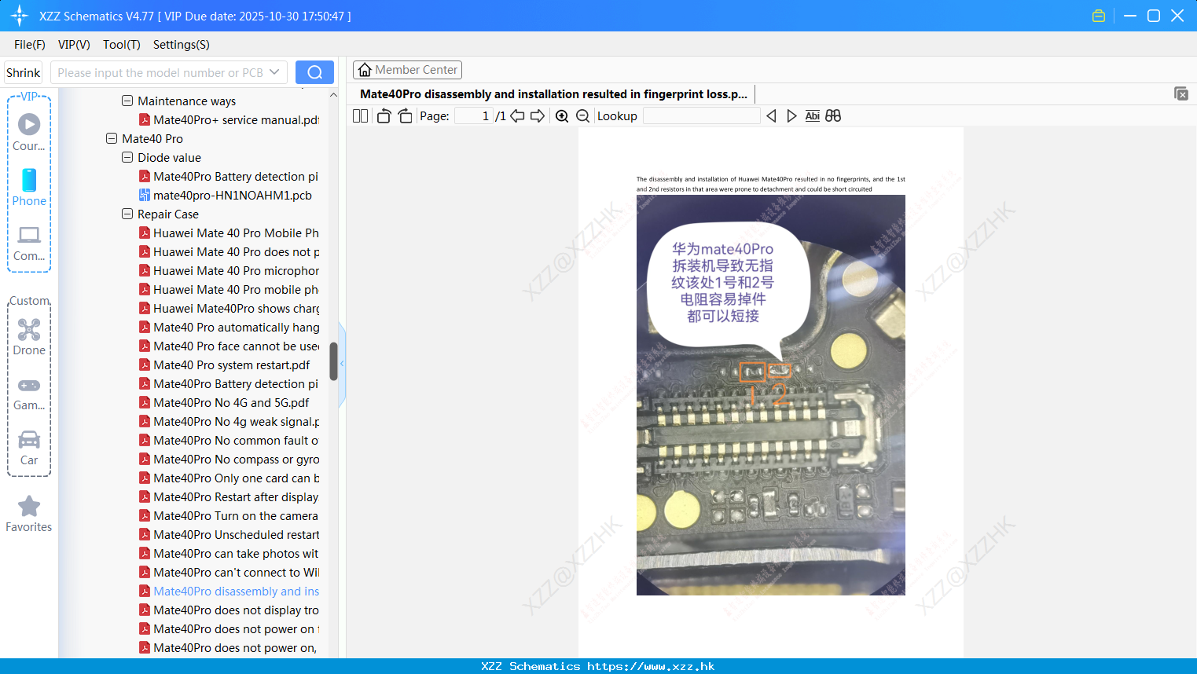Open the Game console category
1197x674 pixels.
coord(29,393)
